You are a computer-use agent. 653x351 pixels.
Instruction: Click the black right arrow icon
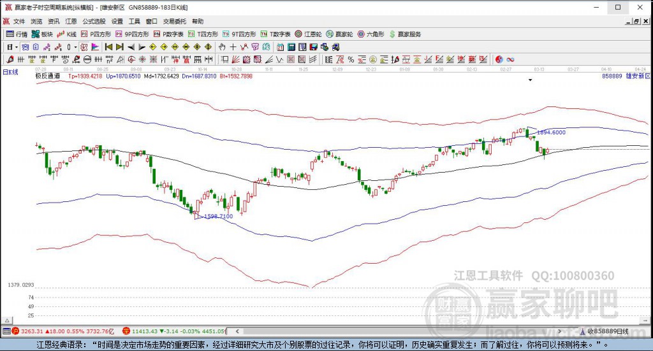click(142, 47)
